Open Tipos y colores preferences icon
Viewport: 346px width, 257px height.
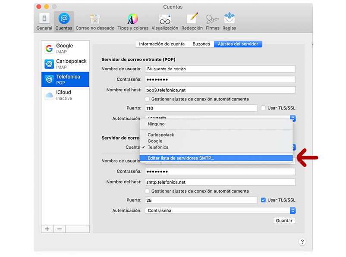[x=132, y=19]
